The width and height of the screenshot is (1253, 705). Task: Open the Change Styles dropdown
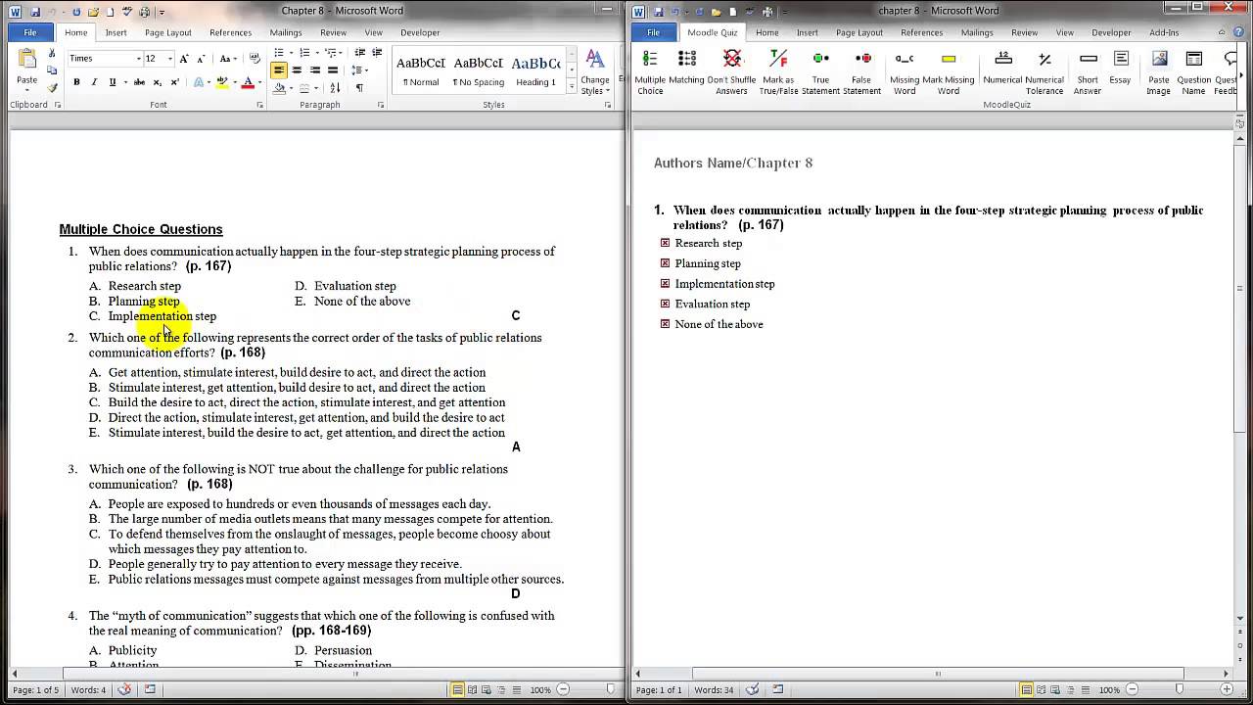click(x=595, y=72)
